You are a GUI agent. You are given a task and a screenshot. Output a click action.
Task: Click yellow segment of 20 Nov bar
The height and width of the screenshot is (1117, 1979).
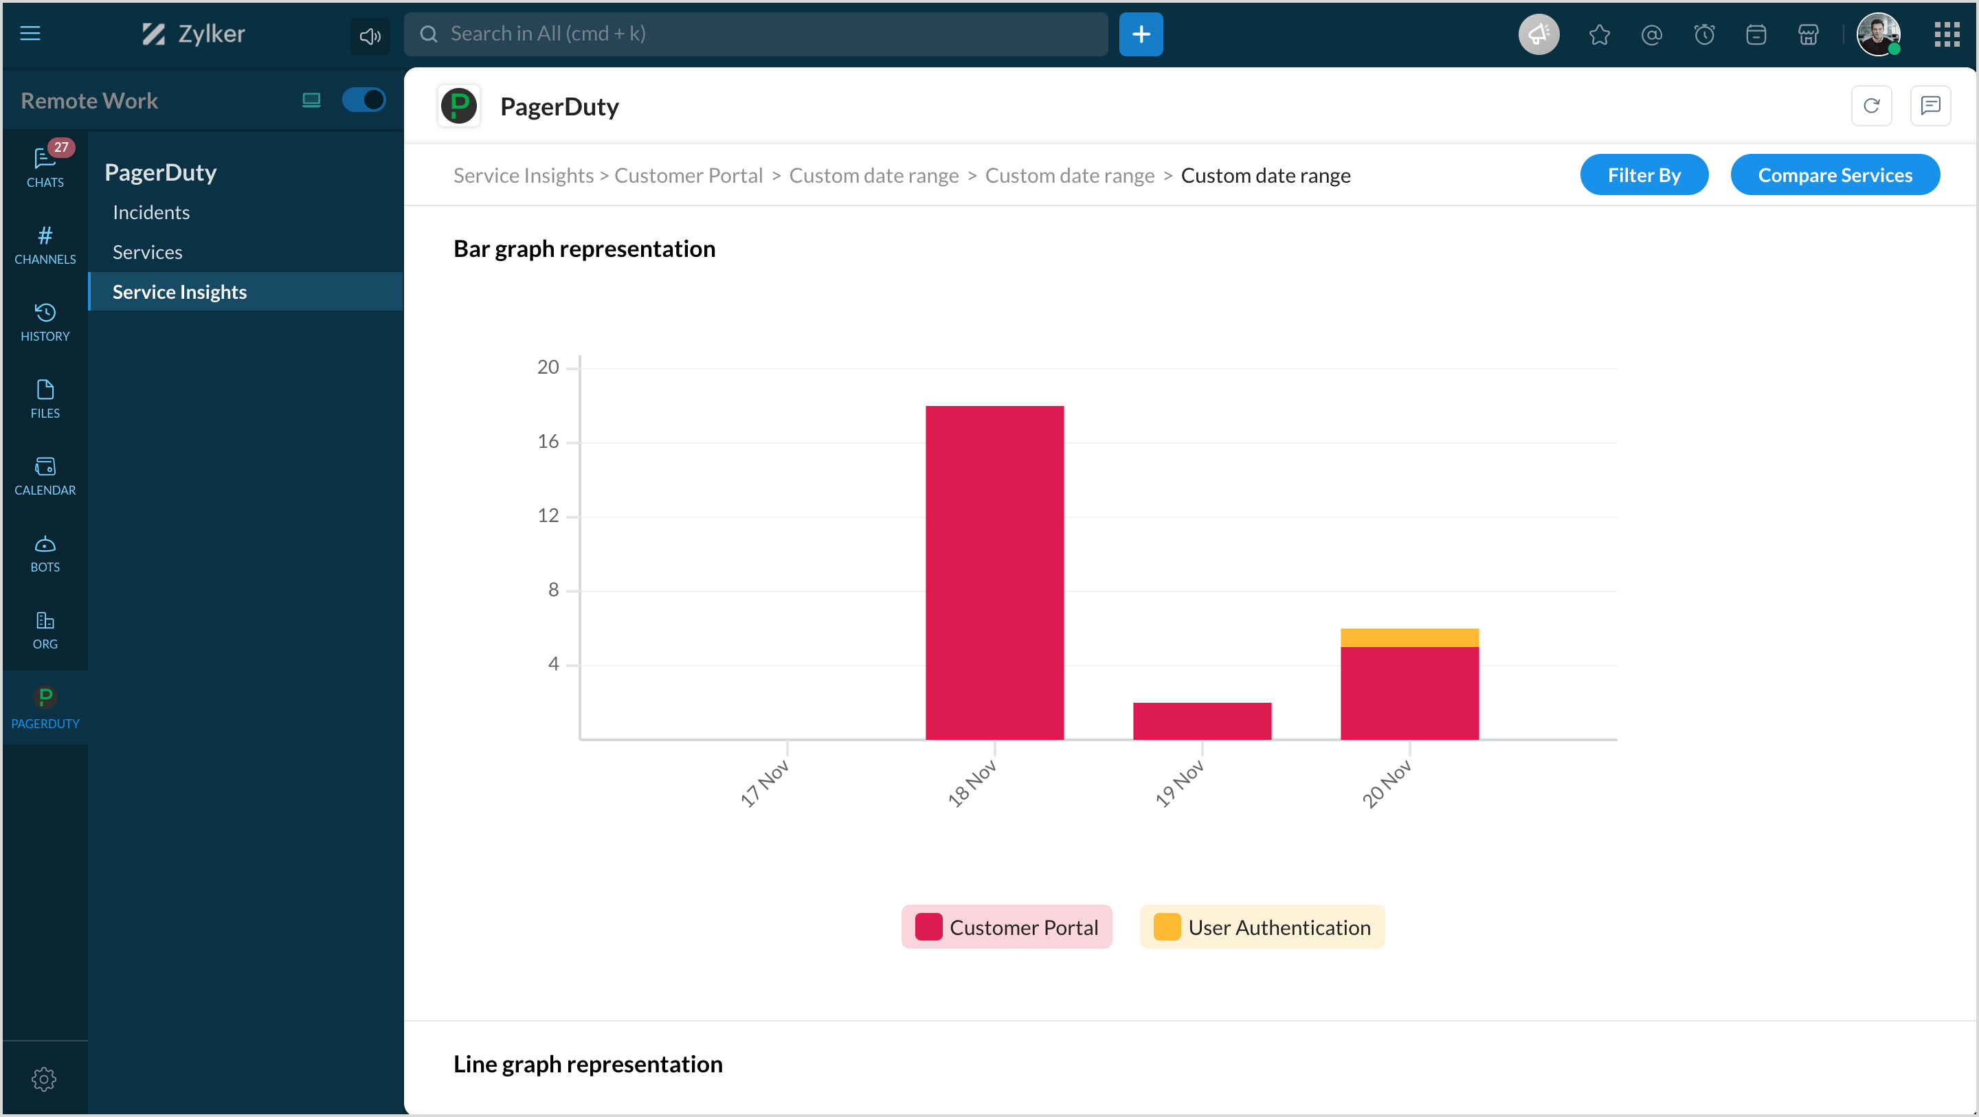pos(1410,638)
